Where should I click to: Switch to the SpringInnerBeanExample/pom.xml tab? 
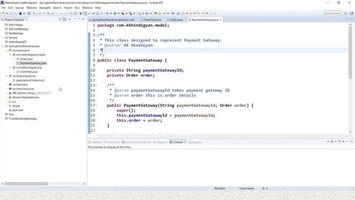(x=112, y=20)
